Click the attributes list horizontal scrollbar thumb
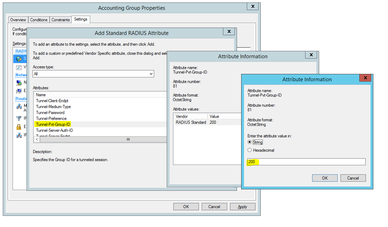 point(103,139)
